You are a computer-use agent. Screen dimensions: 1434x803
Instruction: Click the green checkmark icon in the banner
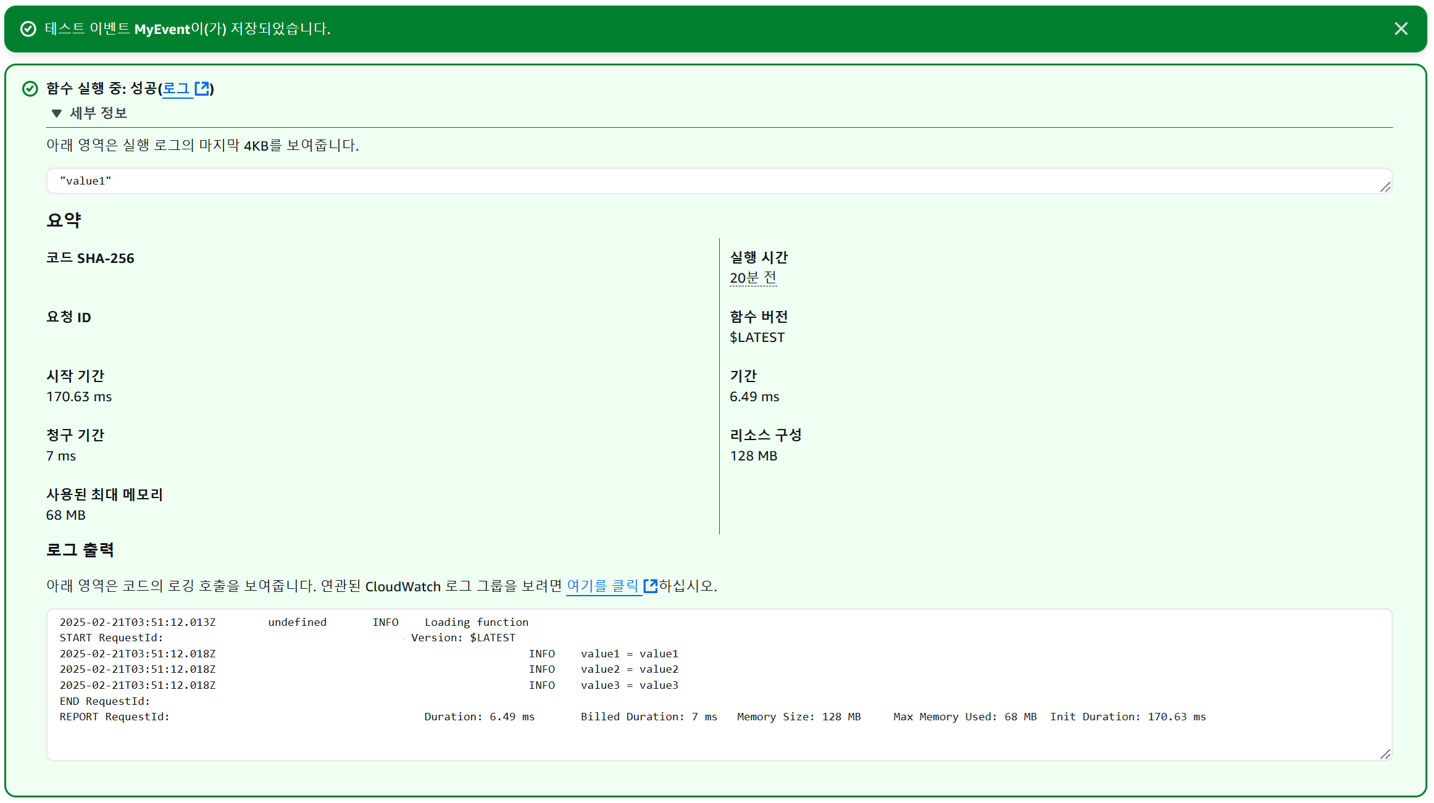pyautogui.click(x=28, y=29)
